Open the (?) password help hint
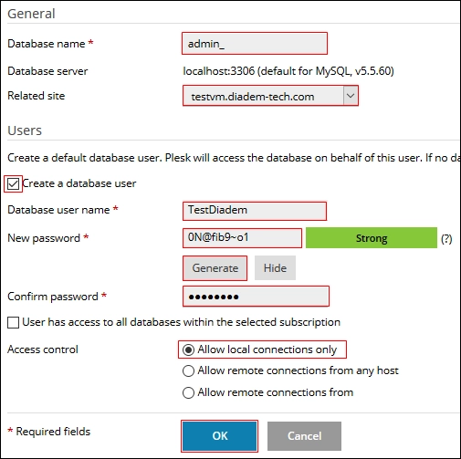The height and width of the screenshot is (459, 461). tap(446, 239)
